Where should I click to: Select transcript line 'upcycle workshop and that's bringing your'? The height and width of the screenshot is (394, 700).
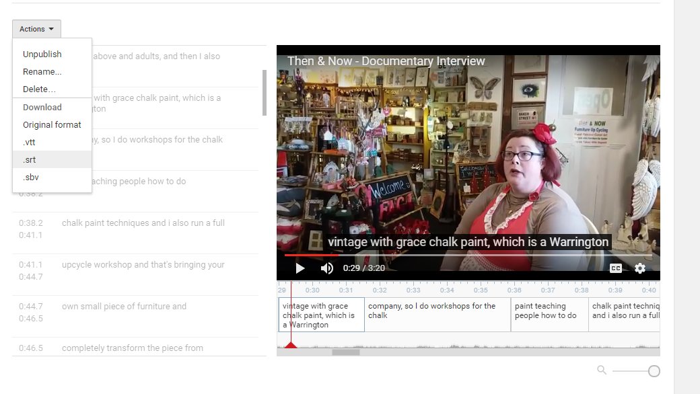(143, 265)
